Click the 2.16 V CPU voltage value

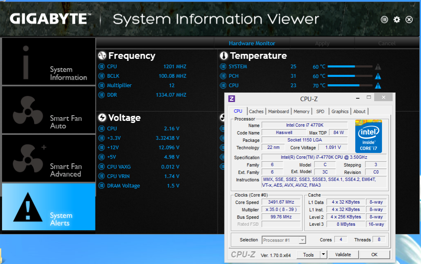(x=171, y=129)
